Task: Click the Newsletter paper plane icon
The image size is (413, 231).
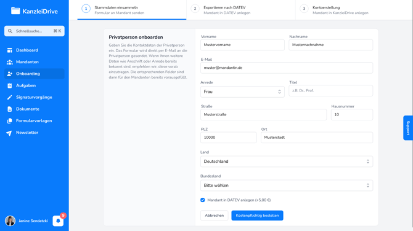Action: coord(9,133)
